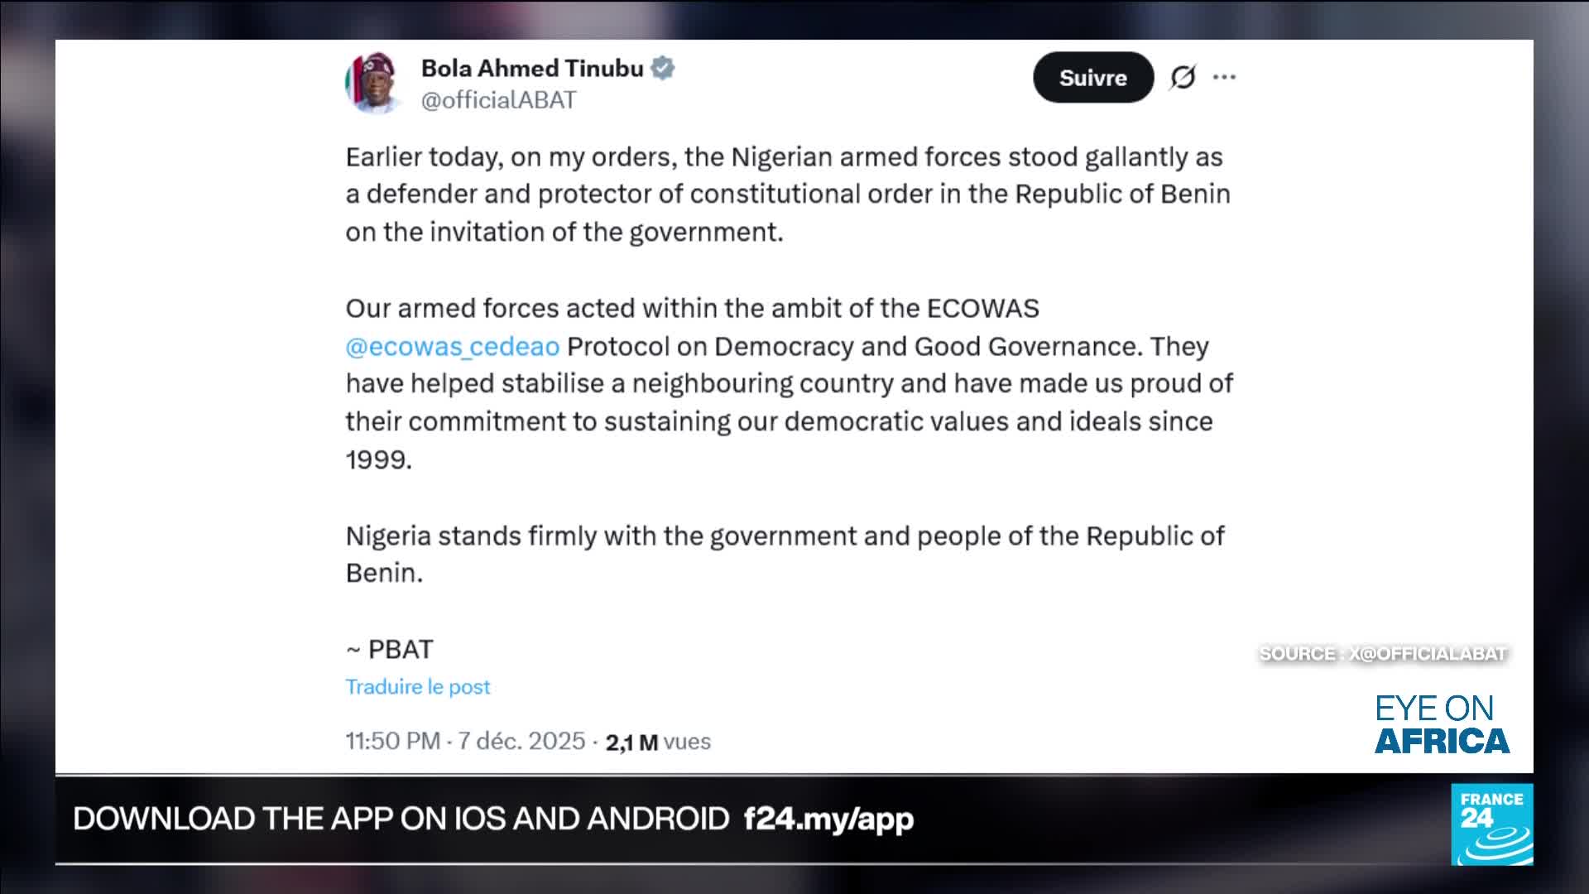
Task: Click the Traduire le post link
Action: pos(418,686)
